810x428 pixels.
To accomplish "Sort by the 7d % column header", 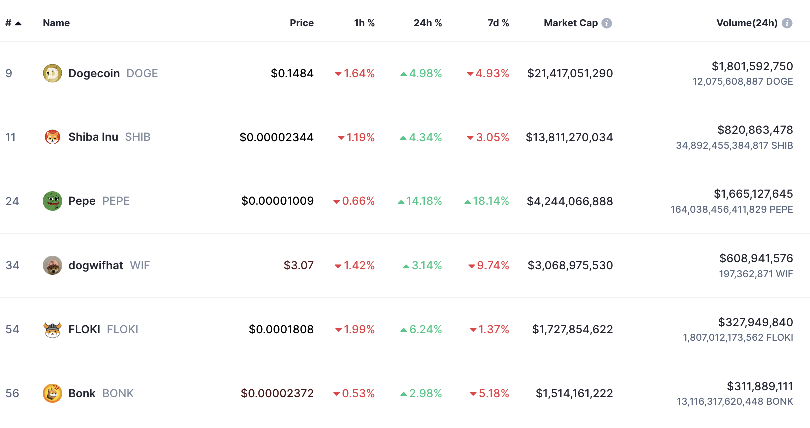I will (498, 23).
